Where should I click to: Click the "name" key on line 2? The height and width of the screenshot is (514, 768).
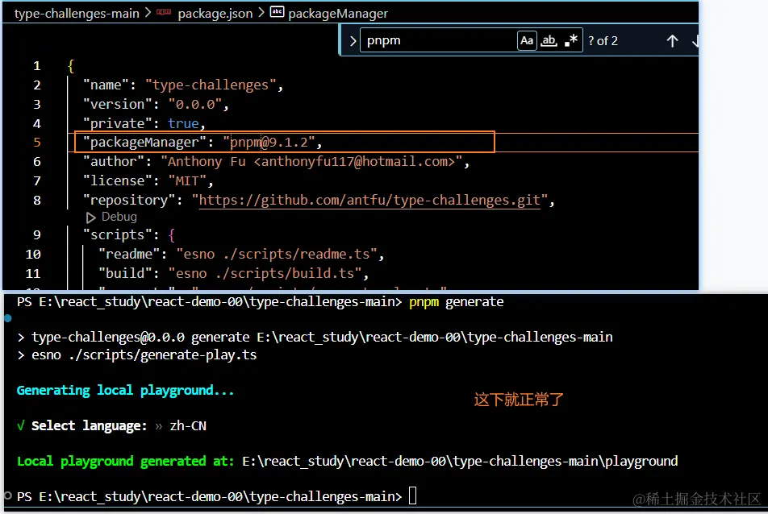(106, 85)
